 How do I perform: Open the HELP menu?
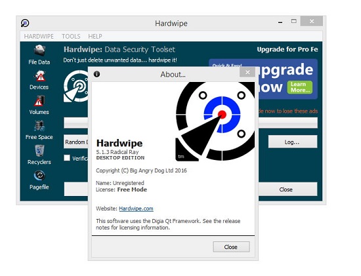95,36
